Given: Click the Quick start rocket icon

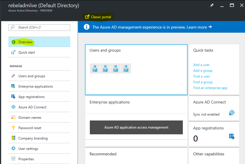Looking at the screenshot, I should 14,52.
